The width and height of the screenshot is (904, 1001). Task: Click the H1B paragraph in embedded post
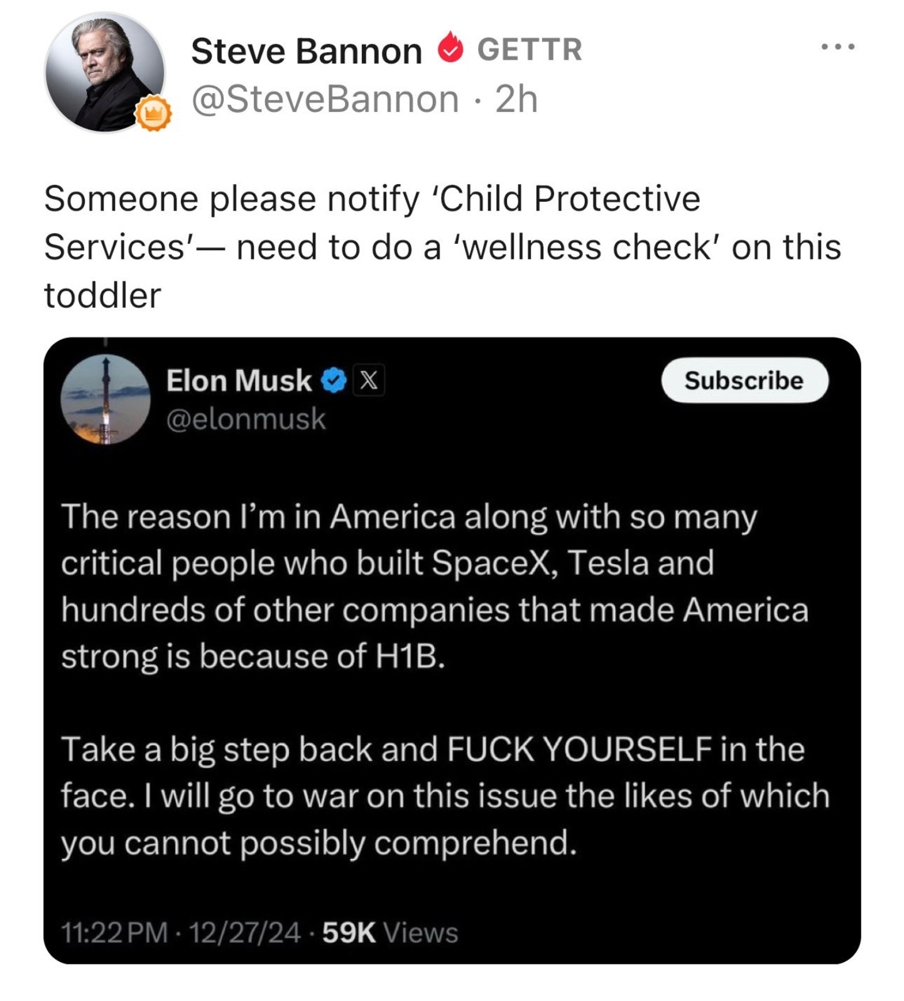click(x=435, y=586)
